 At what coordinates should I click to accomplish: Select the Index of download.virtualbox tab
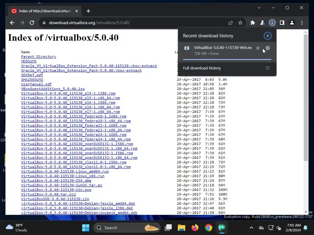pos(44,11)
